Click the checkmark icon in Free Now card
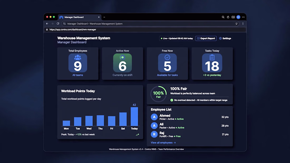This screenshot has width=290, height=163. pos(167,57)
